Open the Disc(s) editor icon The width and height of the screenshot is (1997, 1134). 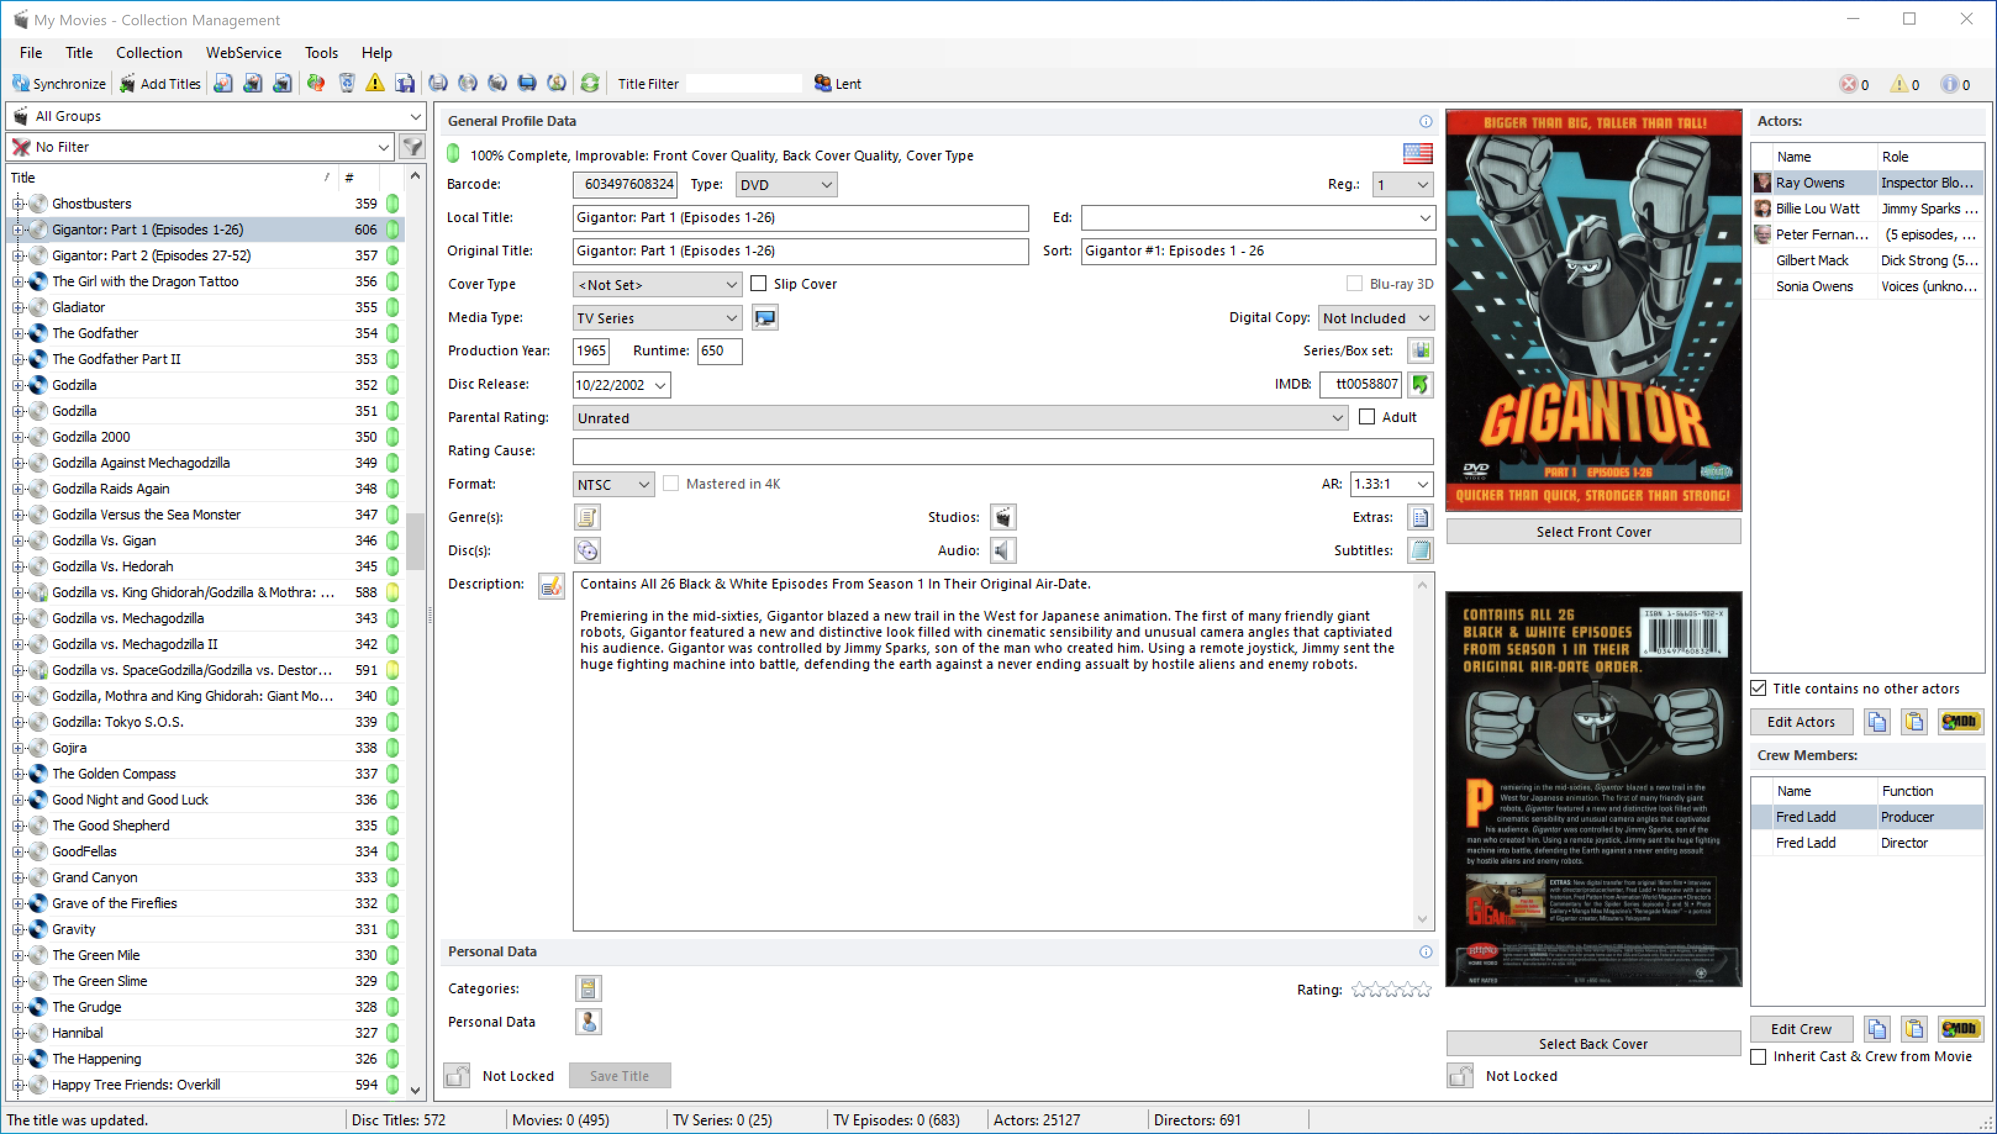[587, 550]
